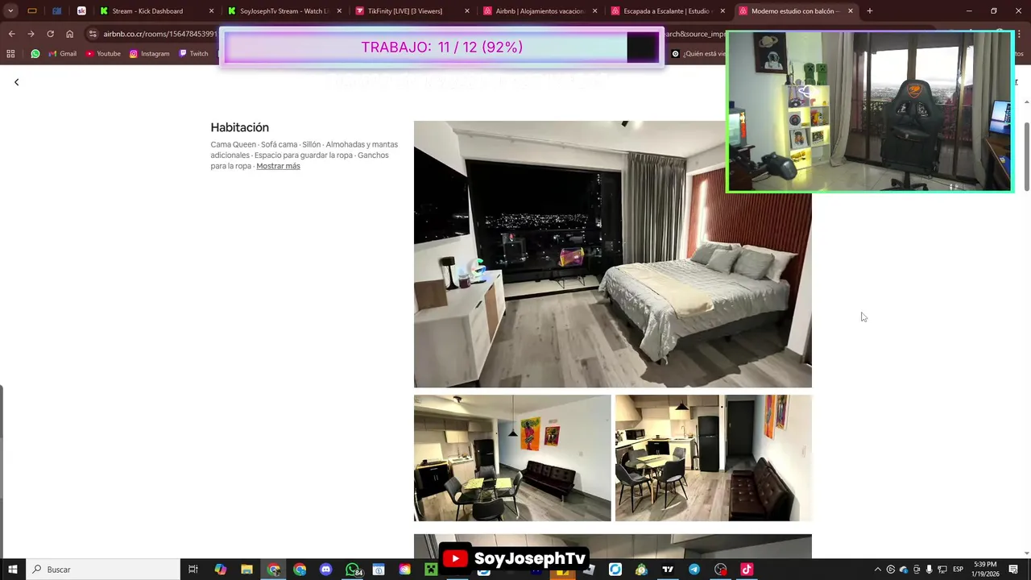The height and width of the screenshot is (580, 1031).
Task: Click the webcam overlay preview
Action: point(870,112)
